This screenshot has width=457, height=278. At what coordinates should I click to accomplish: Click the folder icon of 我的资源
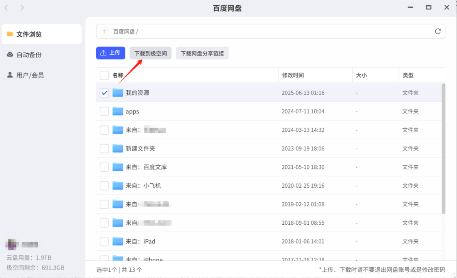[118, 93]
